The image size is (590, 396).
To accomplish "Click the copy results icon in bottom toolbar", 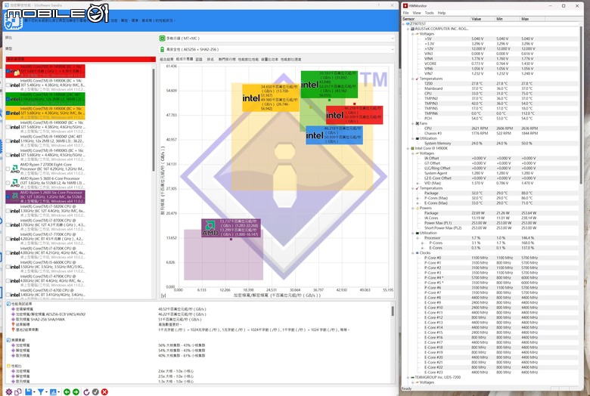I will pos(17,392).
